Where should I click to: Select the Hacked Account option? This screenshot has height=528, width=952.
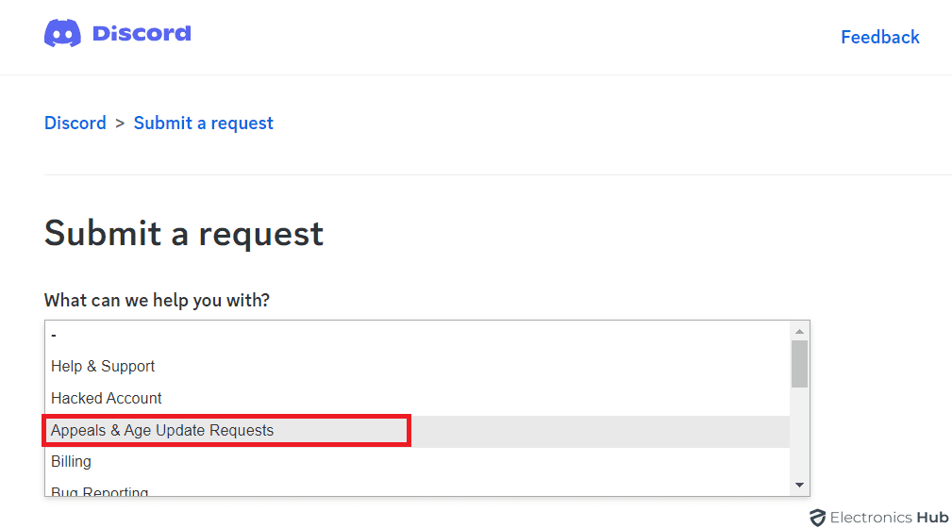107,398
